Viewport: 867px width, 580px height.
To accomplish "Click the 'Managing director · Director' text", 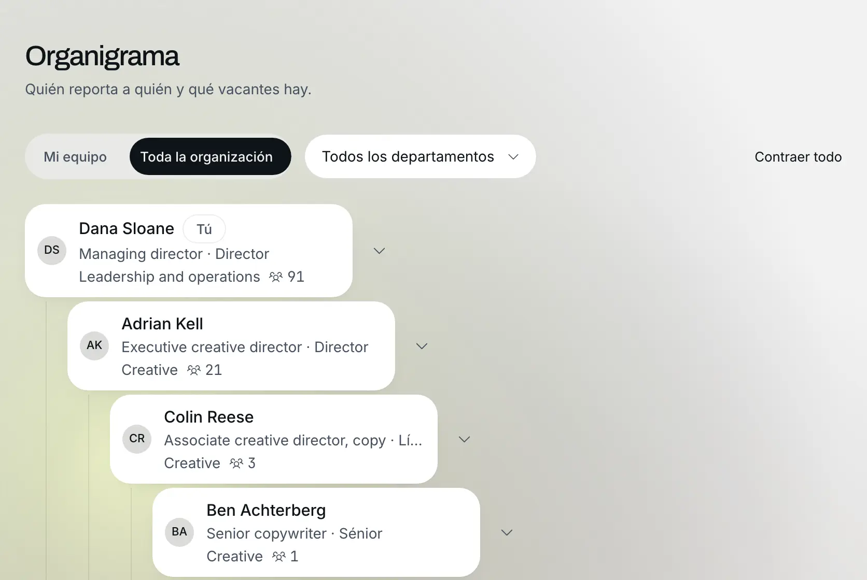I will pyautogui.click(x=174, y=254).
